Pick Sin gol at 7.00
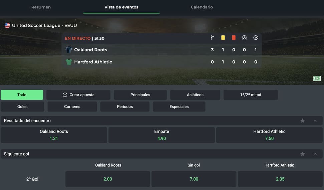The width and height of the screenshot is (324, 190). [194, 179]
